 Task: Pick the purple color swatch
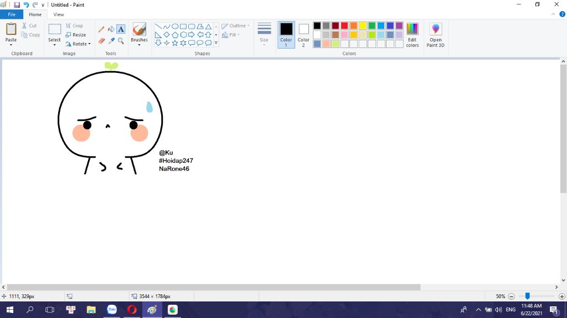(399, 25)
